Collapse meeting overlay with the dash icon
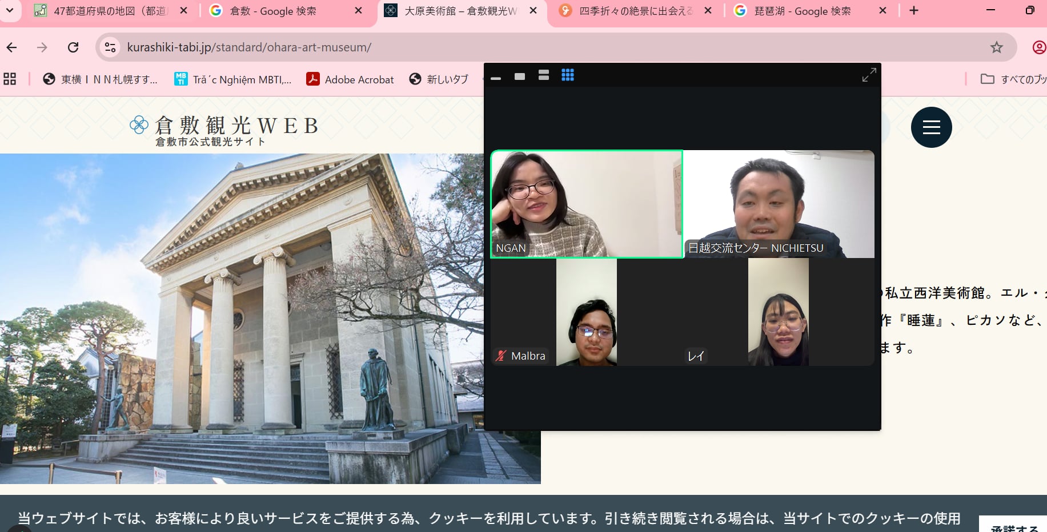The height and width of the screenshot is (532, 1047). (496, 78)
